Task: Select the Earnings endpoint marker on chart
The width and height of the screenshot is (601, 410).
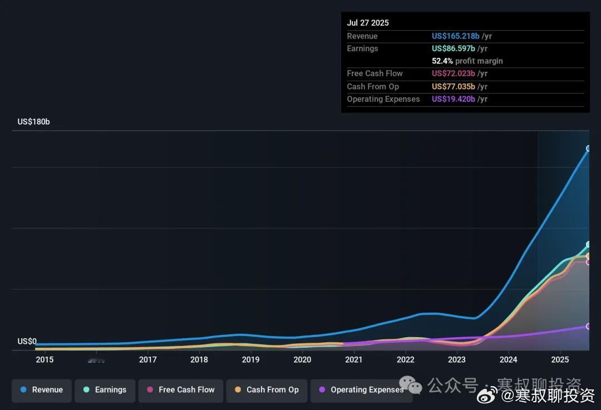Action: (x=588, y=244)
